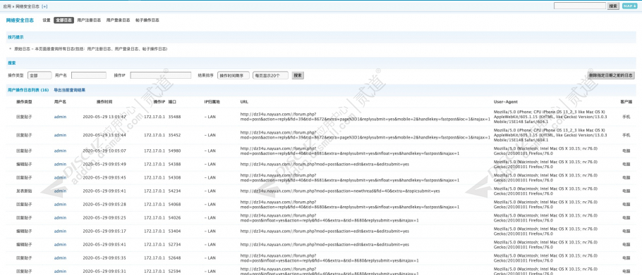Click 导出当前查询结果 export link
Screen dimensions: 642x275
click(70, 90)
